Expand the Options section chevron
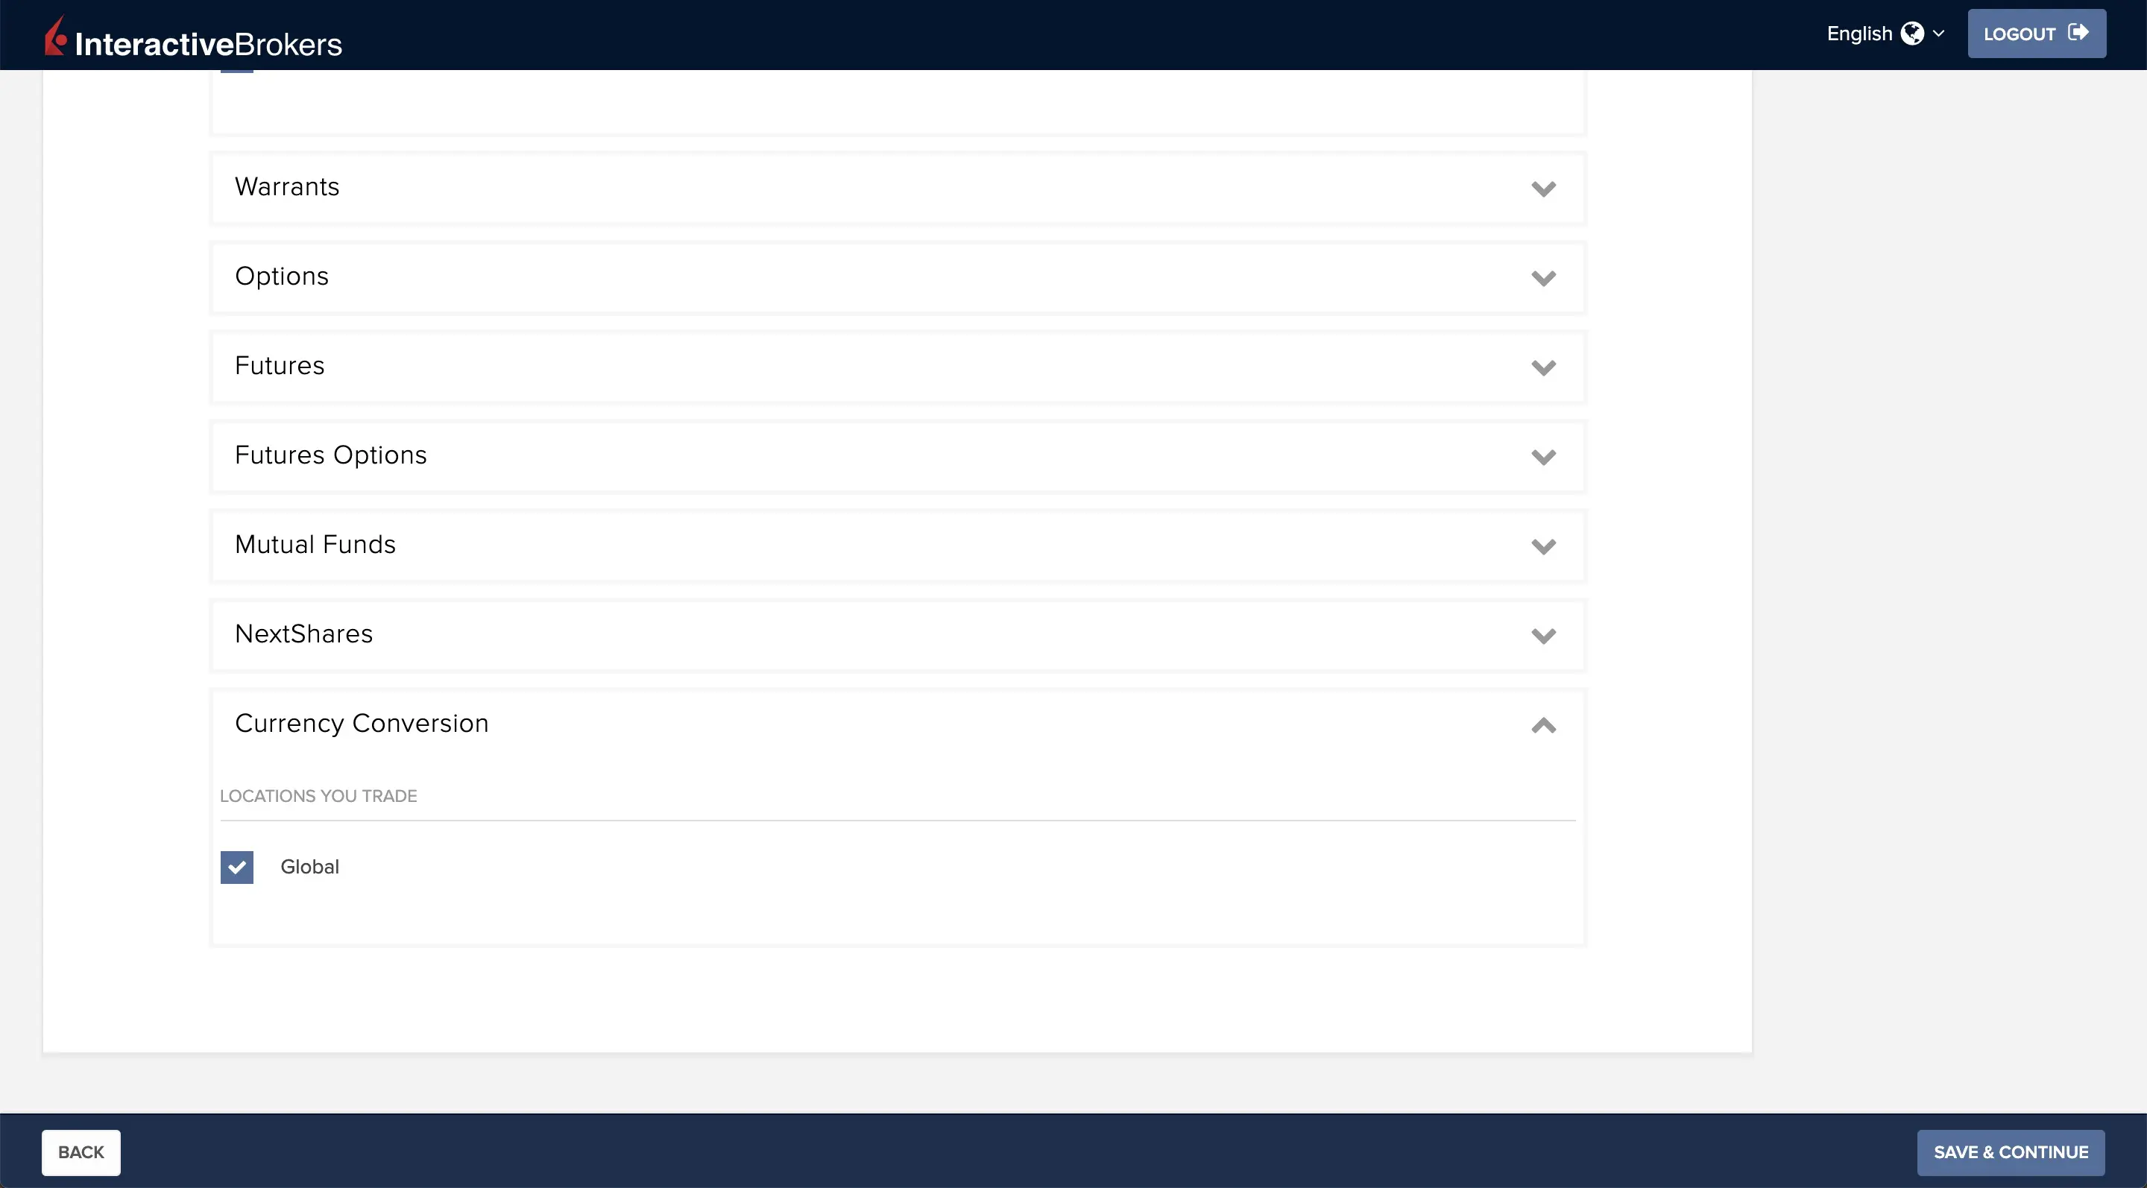The image size is (2147, 1188). point(1544,278)
